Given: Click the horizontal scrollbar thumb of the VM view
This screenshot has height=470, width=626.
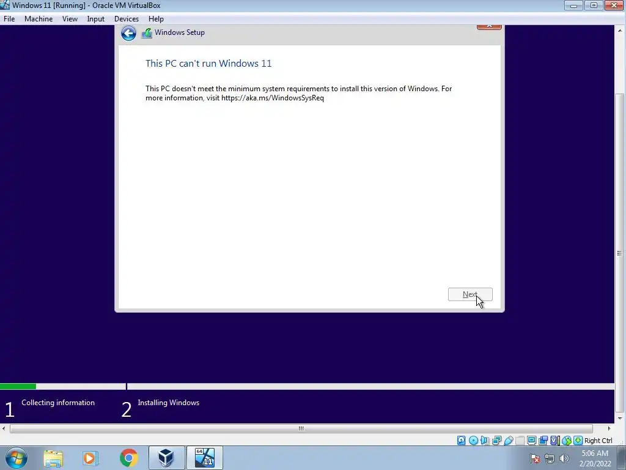Looking at the screenshot, I should 301,428.
